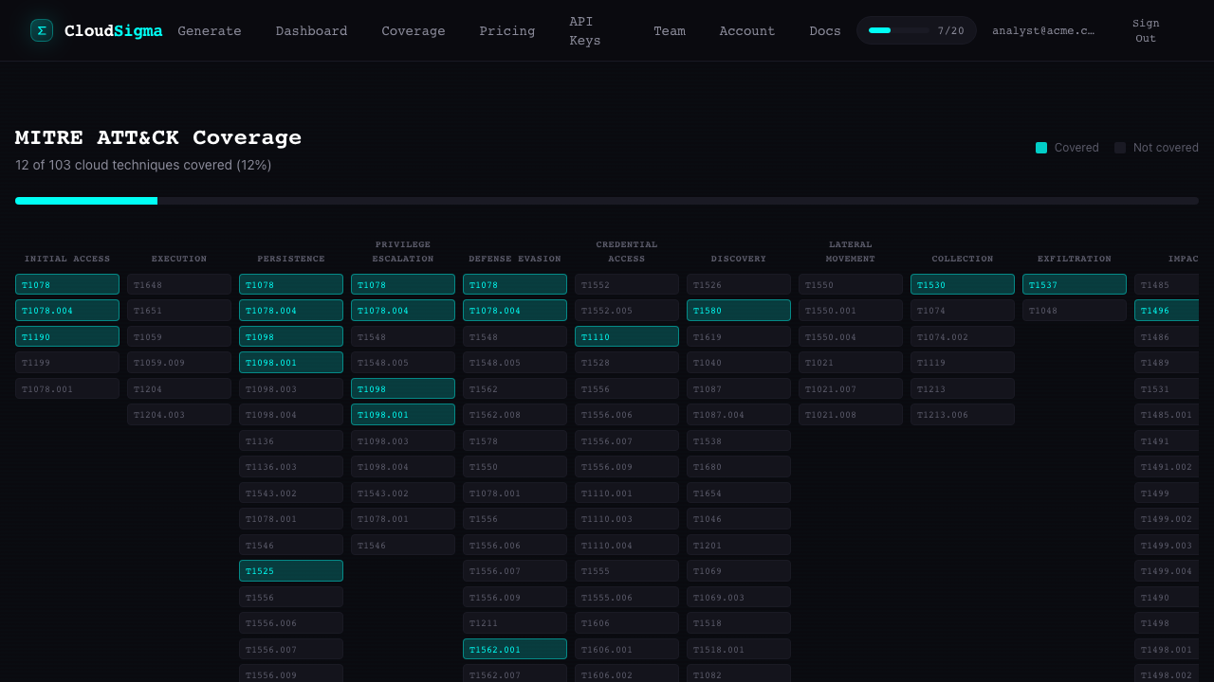The height and width of the screenshot is (682, 1214).
Task: Select T1525 in the Persistence column
Action: pos(291,571)
